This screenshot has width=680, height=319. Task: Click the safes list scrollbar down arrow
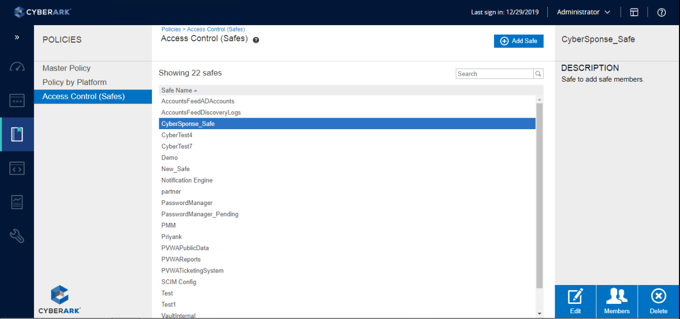539,313
